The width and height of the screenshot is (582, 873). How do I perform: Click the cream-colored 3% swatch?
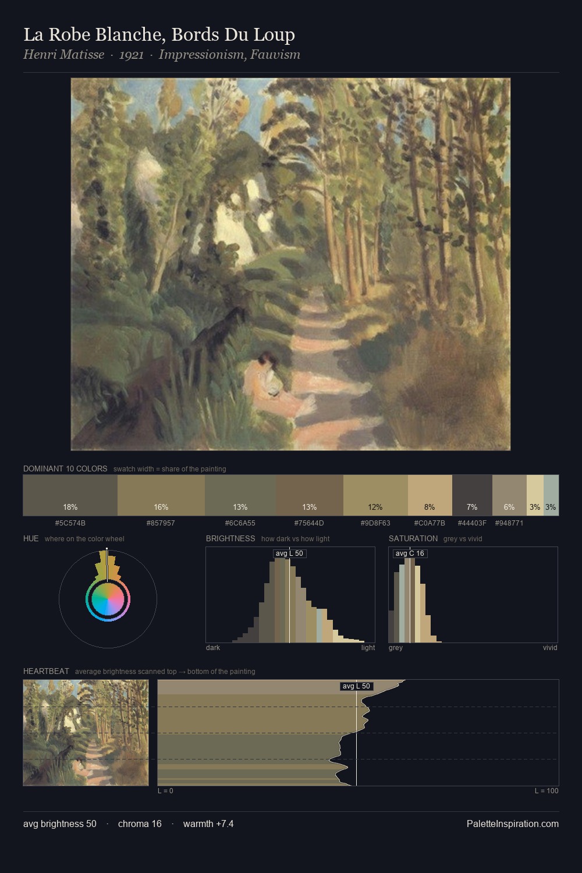535,495
